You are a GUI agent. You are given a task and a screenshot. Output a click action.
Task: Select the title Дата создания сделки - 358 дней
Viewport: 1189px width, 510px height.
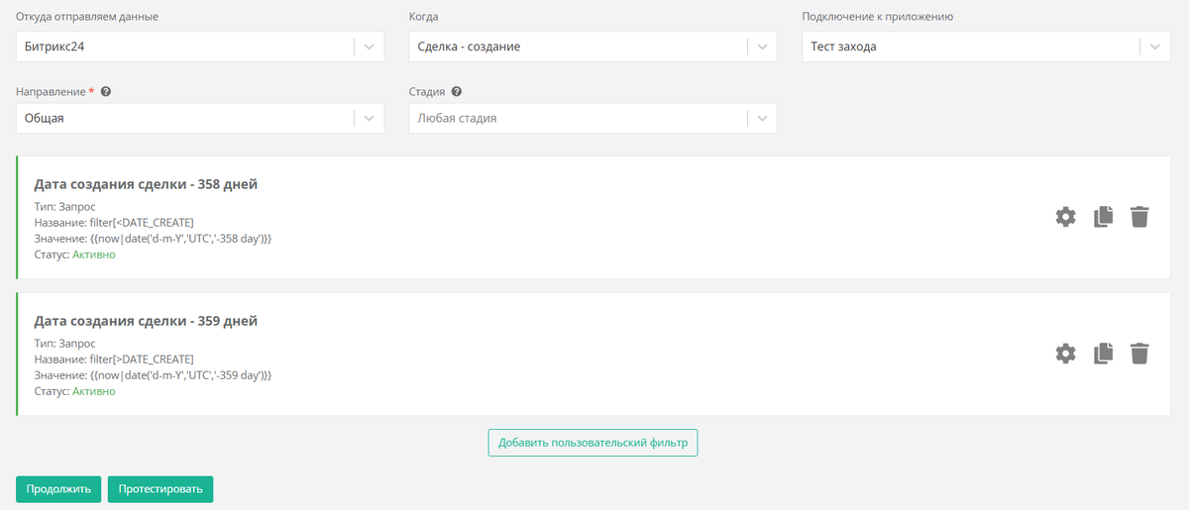(146, 184)
